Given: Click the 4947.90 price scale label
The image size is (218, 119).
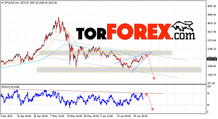Looking at the screenshot, I should [211, 6].
